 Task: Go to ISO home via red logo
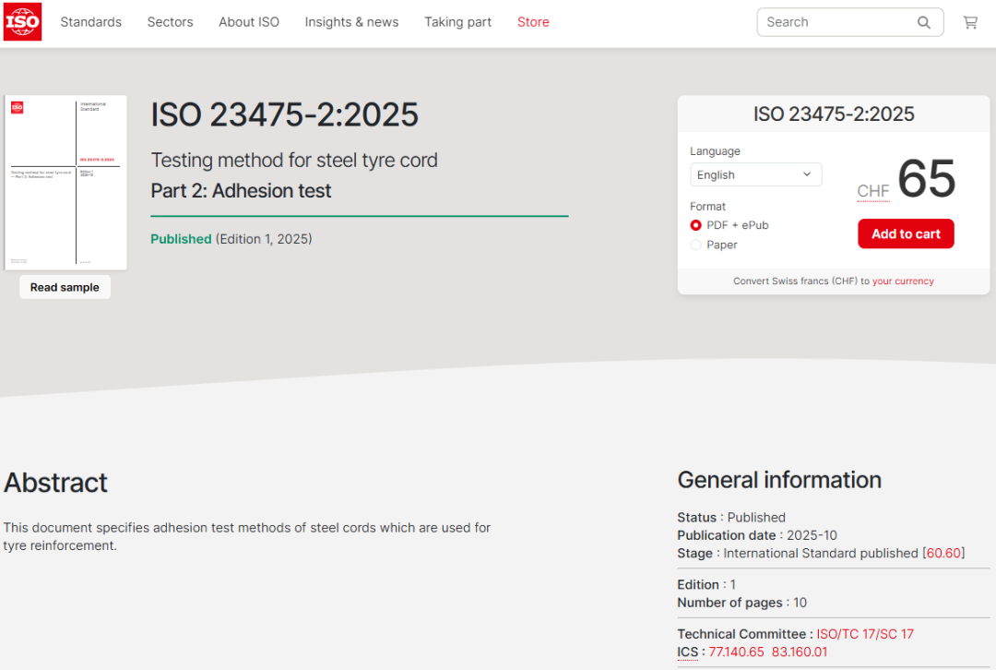click(22, 21)
